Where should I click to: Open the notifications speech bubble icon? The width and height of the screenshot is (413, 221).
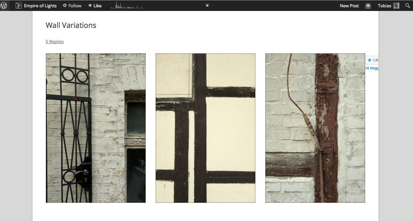[x=368, y=6]
